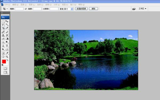Select the Gradient tool
Screen dimensions: 160x100
coord(7,39)
